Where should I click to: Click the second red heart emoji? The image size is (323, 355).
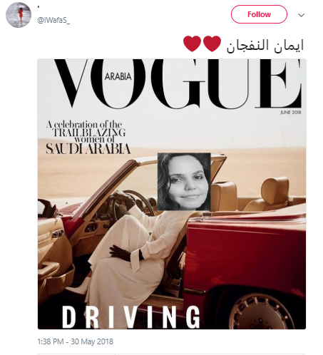tap(212, 43)
